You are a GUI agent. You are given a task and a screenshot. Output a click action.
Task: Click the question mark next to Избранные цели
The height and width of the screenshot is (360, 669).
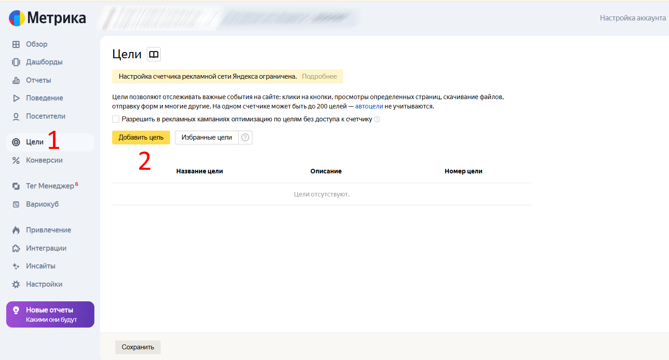point(245,138)
